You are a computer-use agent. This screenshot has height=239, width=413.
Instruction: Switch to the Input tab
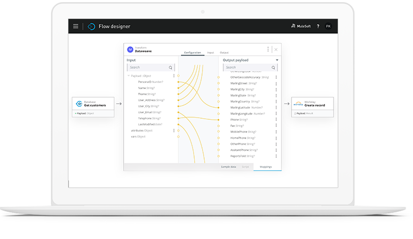(x=210, y=53)
